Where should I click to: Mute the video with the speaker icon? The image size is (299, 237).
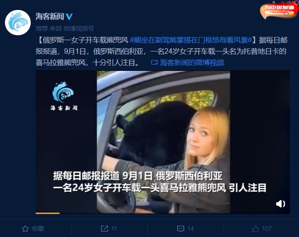[280, 204]
